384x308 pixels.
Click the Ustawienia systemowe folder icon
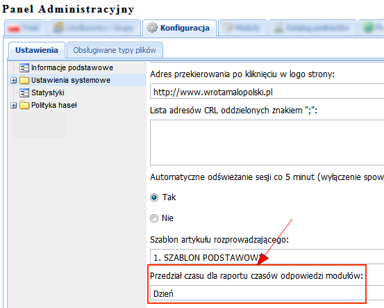tap(24, 80)
